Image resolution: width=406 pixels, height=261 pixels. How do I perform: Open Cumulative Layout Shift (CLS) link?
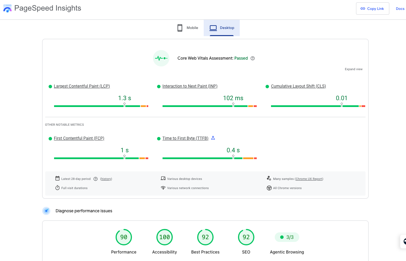pyautogui.click(x=298, y=86)
